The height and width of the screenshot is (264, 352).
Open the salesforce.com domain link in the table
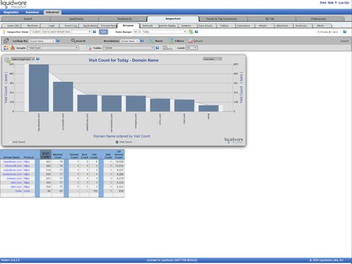pos(13,170)
